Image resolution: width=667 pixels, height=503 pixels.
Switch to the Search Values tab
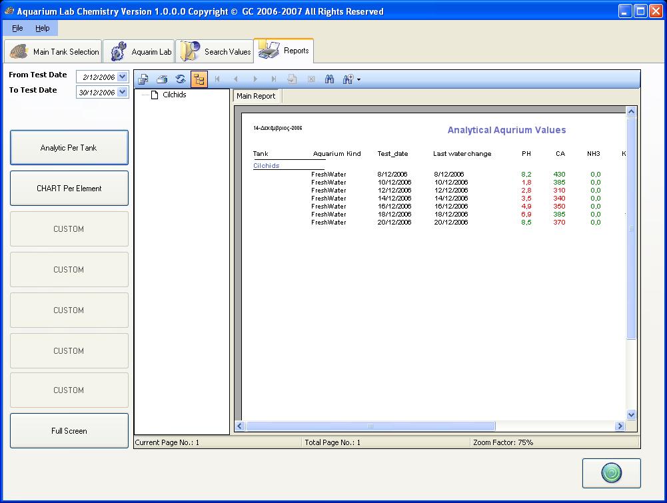coord(216,51)
